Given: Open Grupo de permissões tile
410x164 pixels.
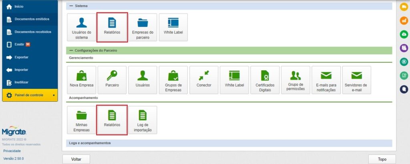Looking at the screenshot, I should point(296,80).
